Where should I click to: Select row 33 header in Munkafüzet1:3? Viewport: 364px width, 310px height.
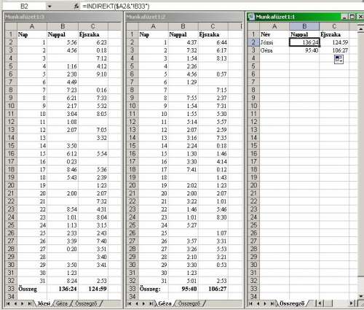coord(11,289)
